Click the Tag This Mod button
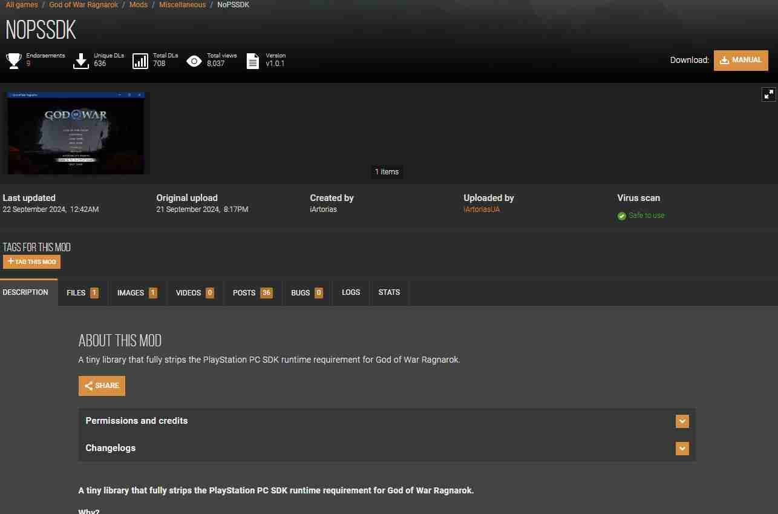The height and width of the screenshot is (514, 778). click(x=31, y=262)
